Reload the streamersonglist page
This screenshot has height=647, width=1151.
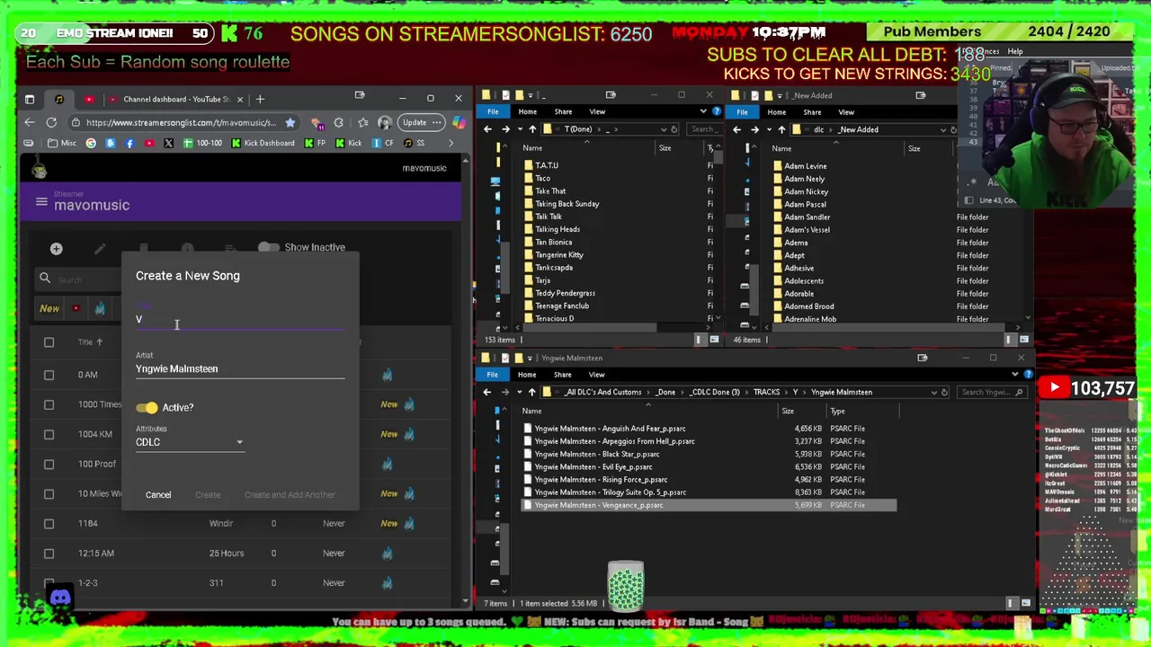(51, 122)
